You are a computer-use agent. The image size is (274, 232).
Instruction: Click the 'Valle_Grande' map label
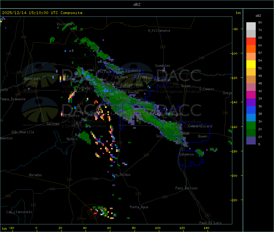(90, 112)
